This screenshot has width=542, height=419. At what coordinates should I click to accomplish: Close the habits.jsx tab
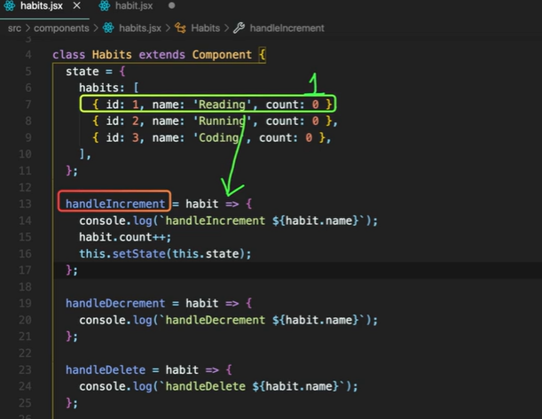[x=77, y=5]
